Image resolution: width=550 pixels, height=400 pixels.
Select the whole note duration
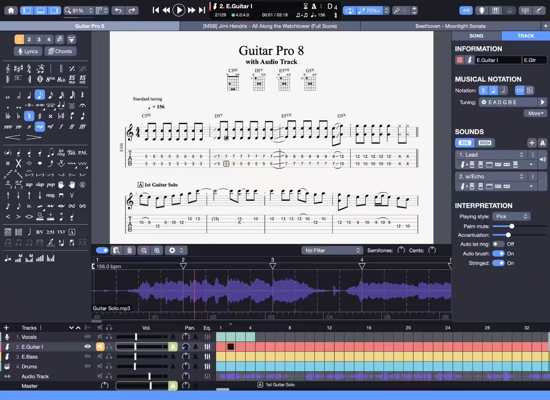(8, 96)
